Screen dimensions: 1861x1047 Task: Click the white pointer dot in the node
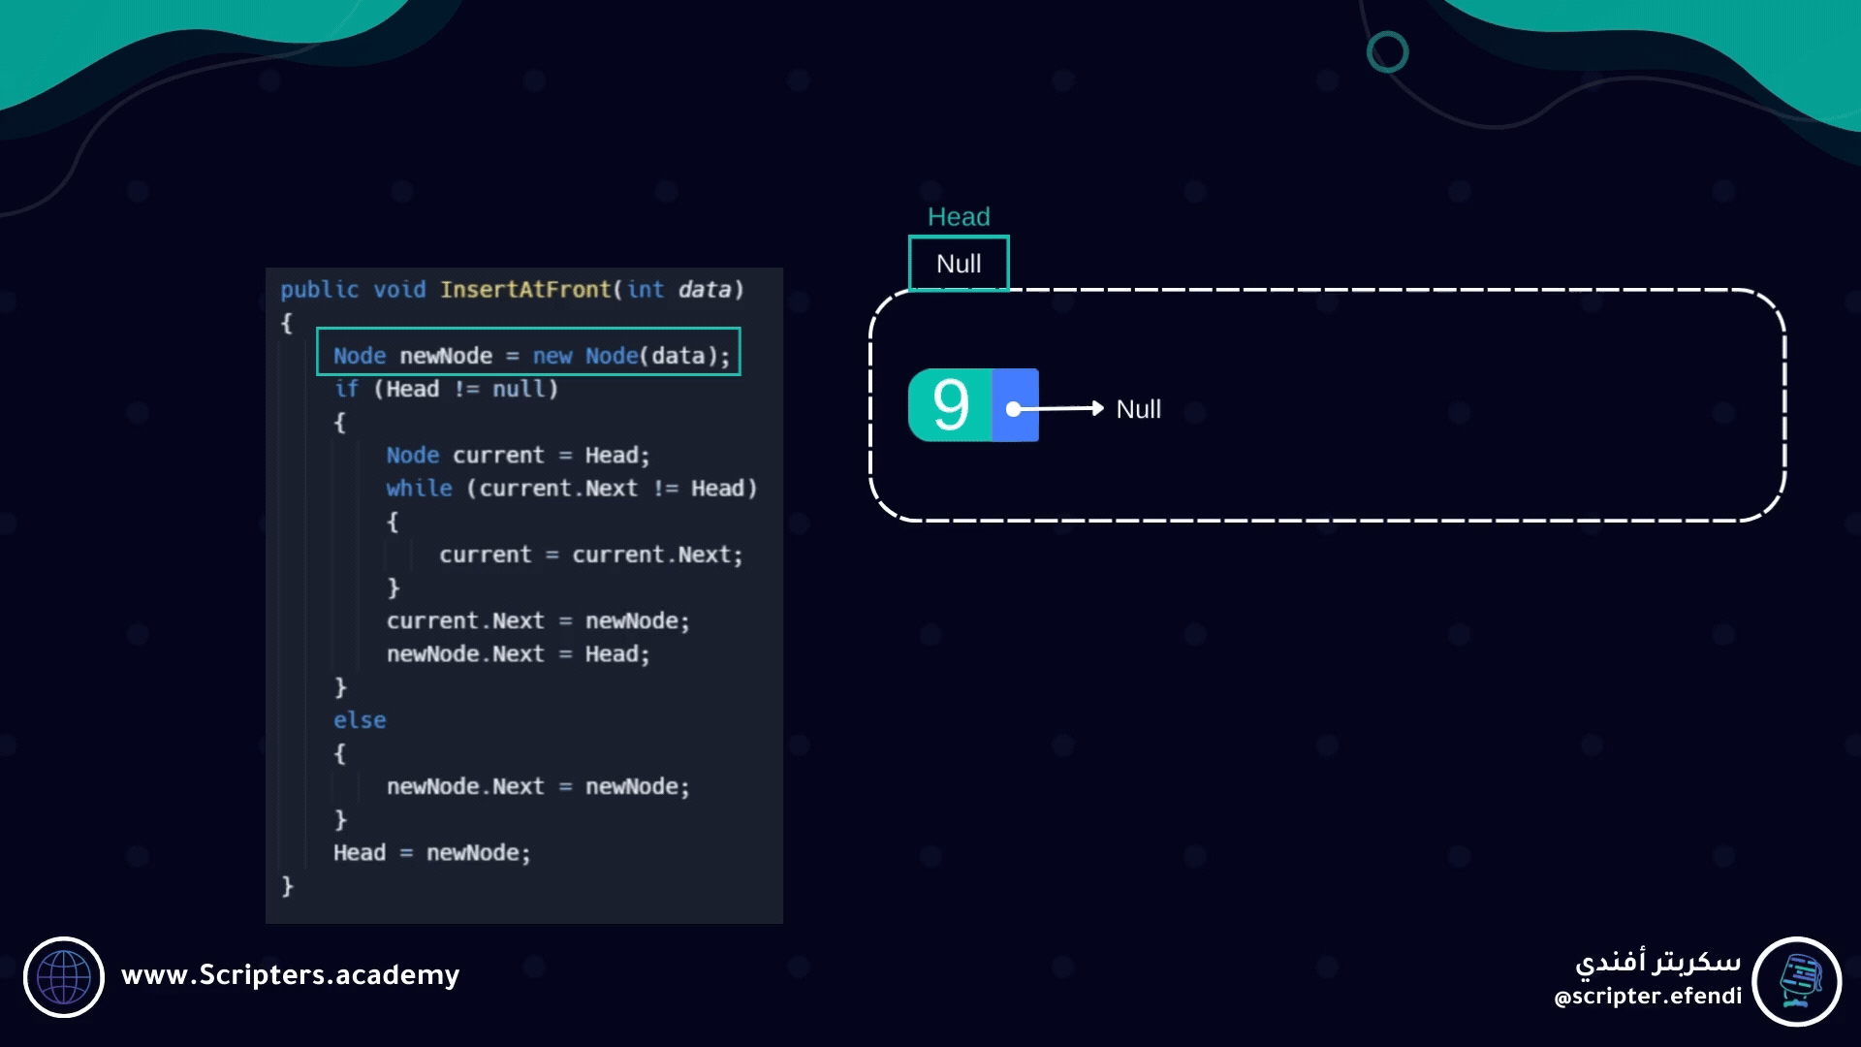point(1014,409)
